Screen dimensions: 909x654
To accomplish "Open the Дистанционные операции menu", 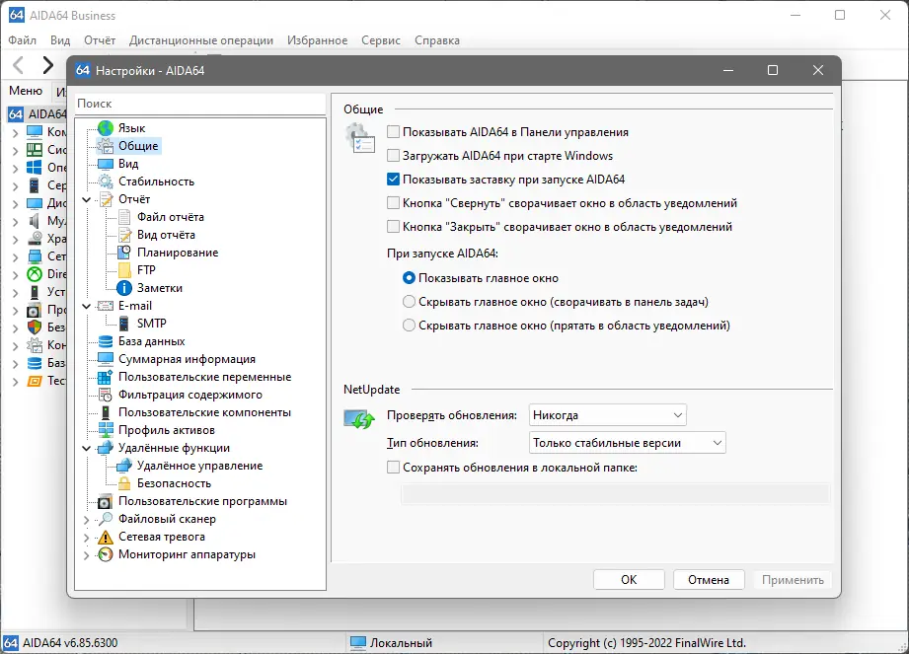I will coord(201,40).
